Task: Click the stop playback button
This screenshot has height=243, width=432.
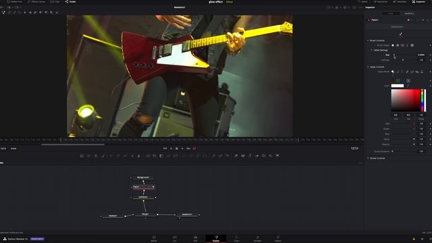Action: coord(177,148)
